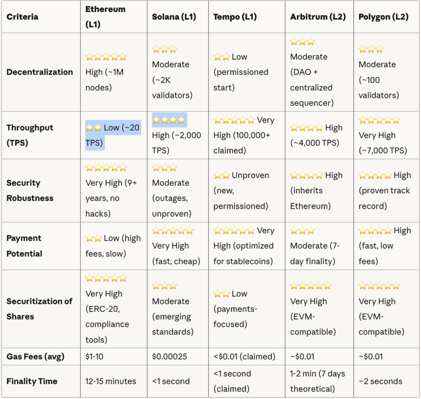The image size is (421, 399).
Task: Click the 'Very High (~7,000 TPS)' text
Action: click(x=383, y=143)
